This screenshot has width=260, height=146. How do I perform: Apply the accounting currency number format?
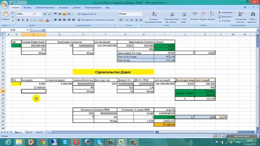(121, 20)
